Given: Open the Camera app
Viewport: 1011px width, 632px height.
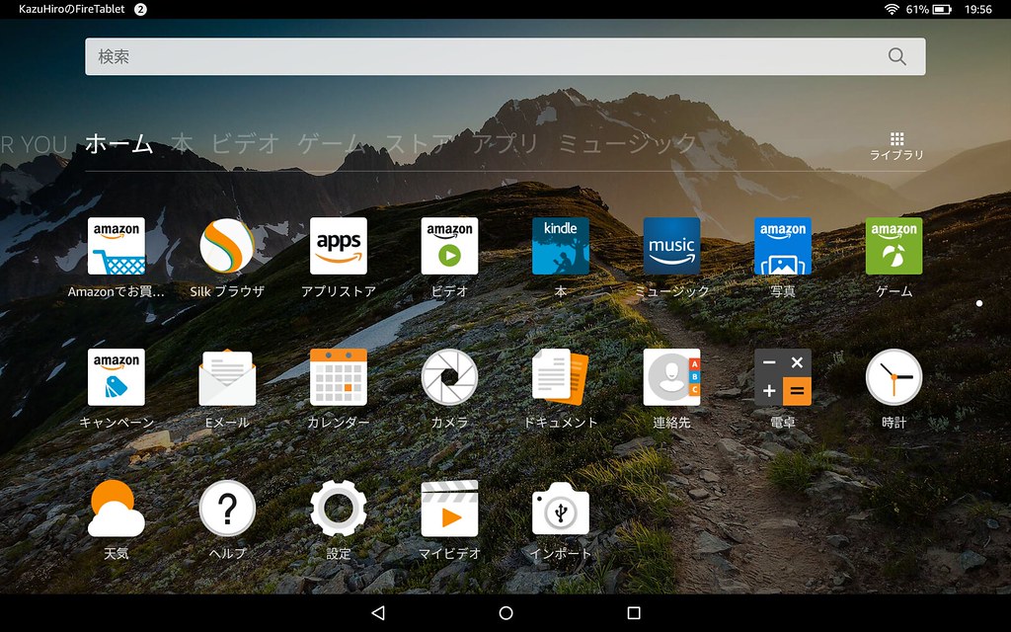Looking at the screenshot, I should point(449,377).
